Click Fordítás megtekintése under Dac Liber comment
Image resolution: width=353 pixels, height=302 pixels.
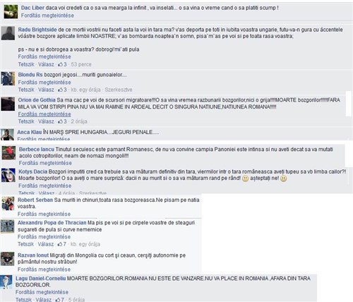tap(47, 16)
